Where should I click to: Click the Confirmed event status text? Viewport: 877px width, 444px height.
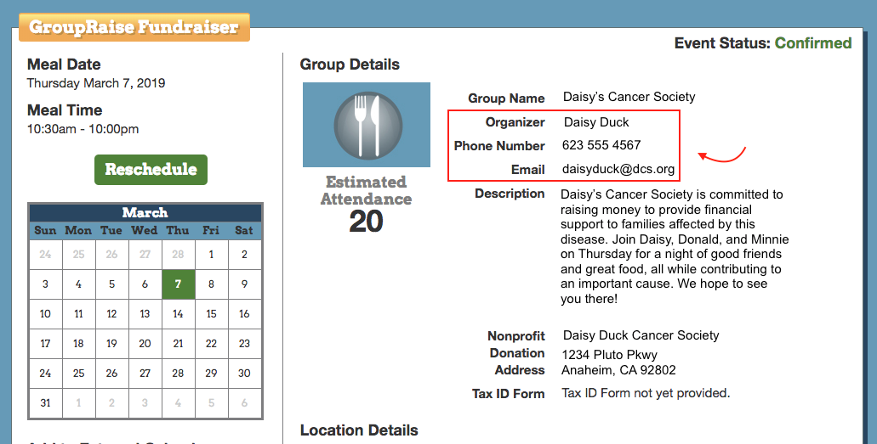[x=812, y=43]
